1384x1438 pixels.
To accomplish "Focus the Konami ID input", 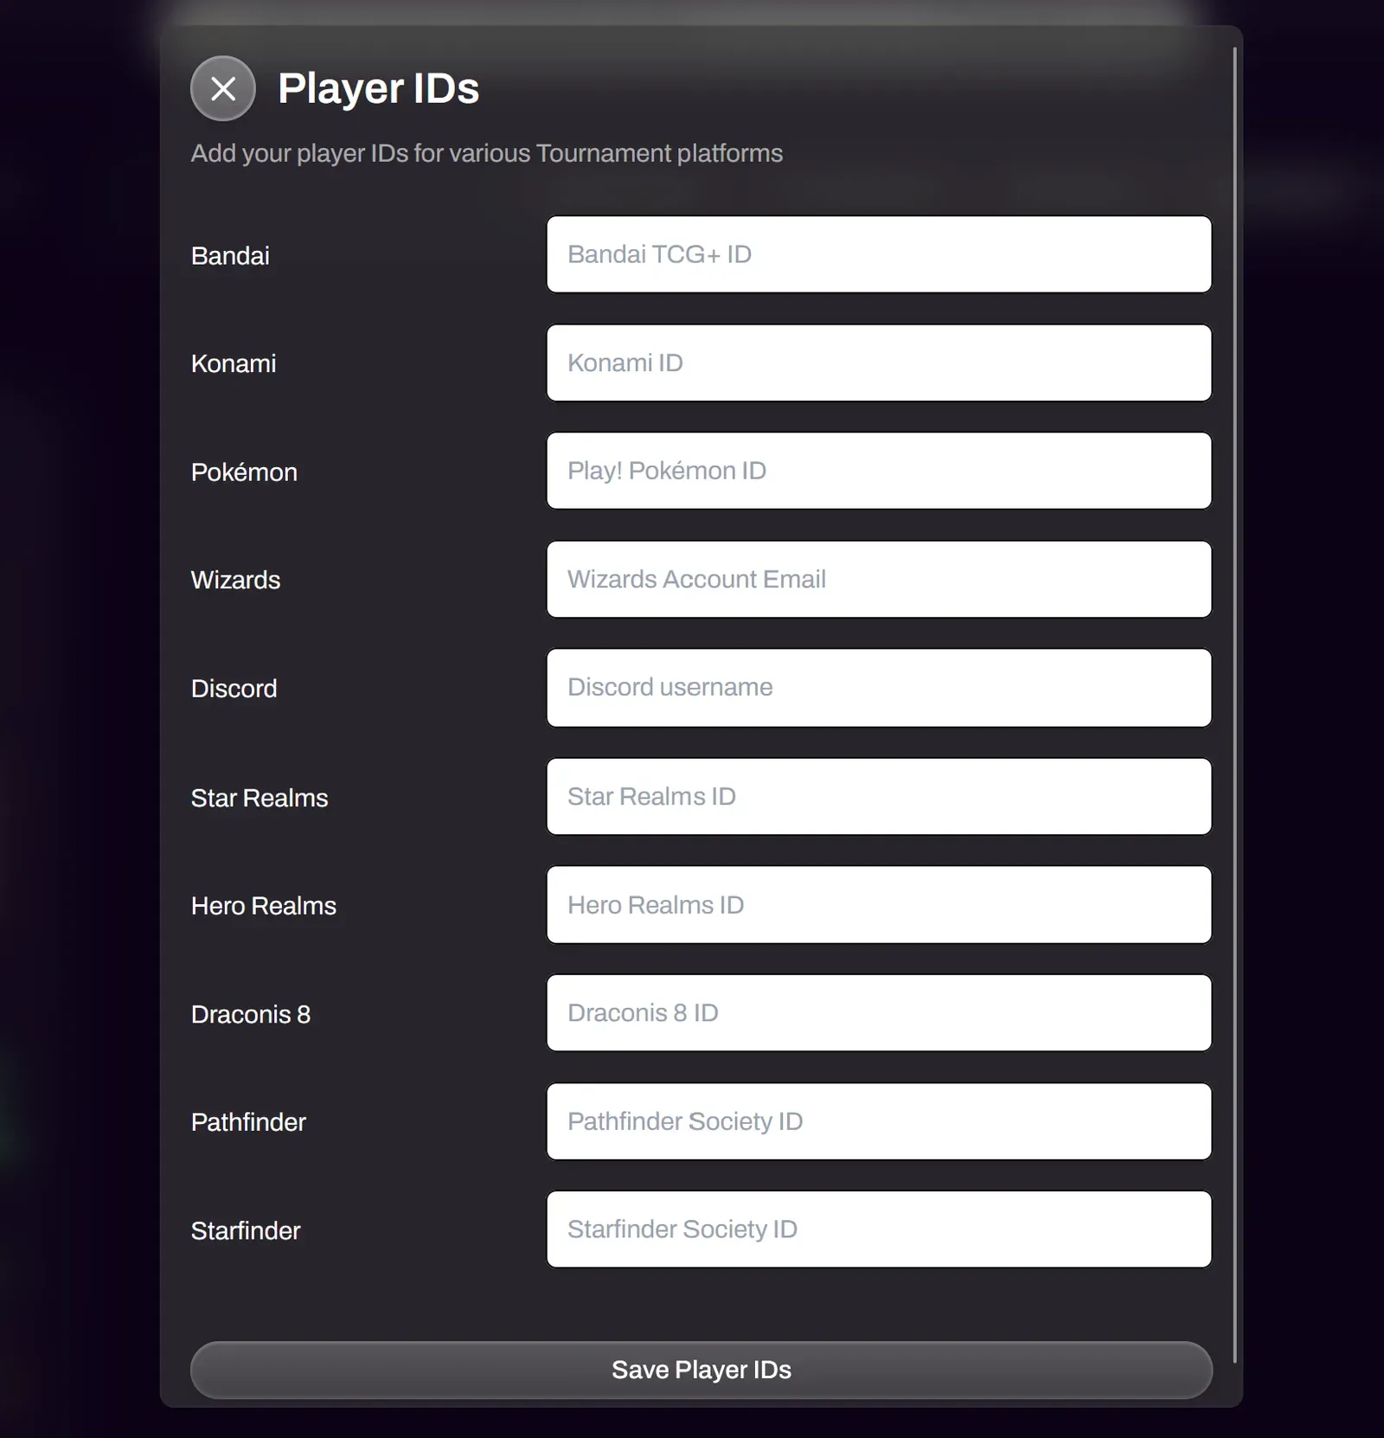I will (x=879, y=363).
